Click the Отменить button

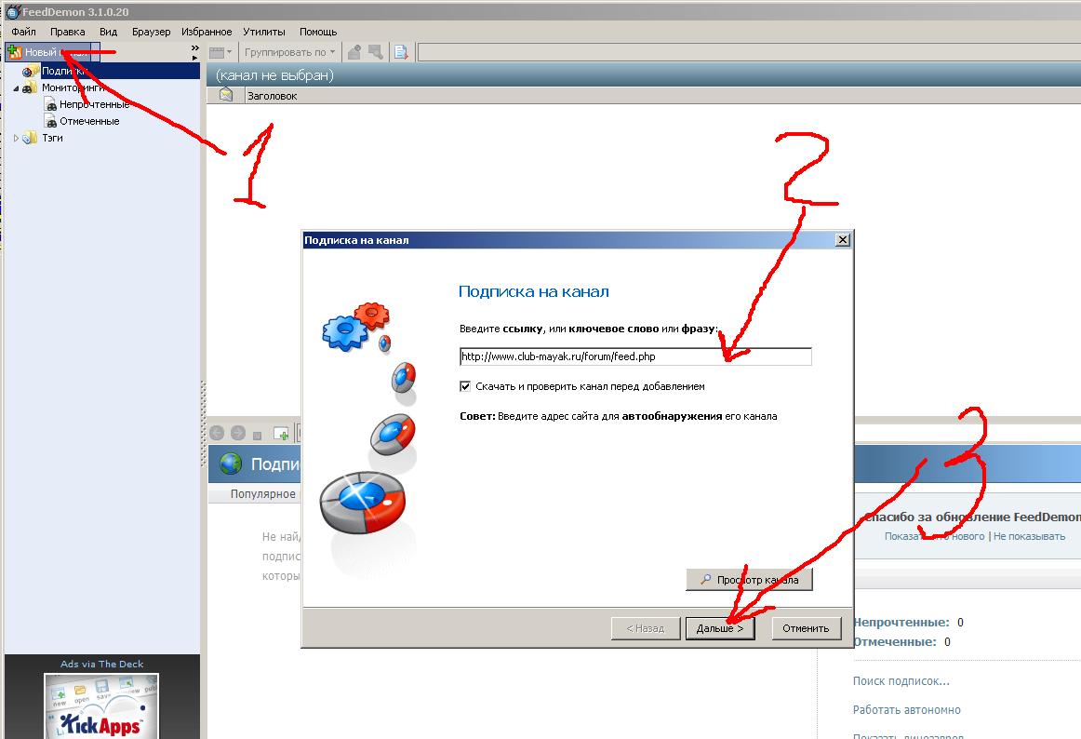[806, 628]
